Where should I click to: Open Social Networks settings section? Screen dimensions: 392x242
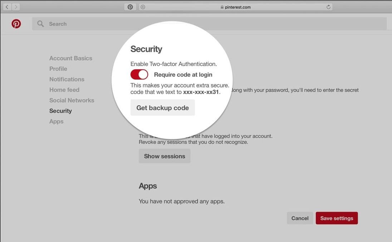click(72, 100)
